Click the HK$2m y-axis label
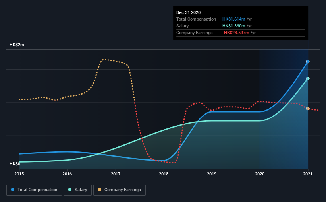Screen dimensions: 326x202 (x=17, y=45)
